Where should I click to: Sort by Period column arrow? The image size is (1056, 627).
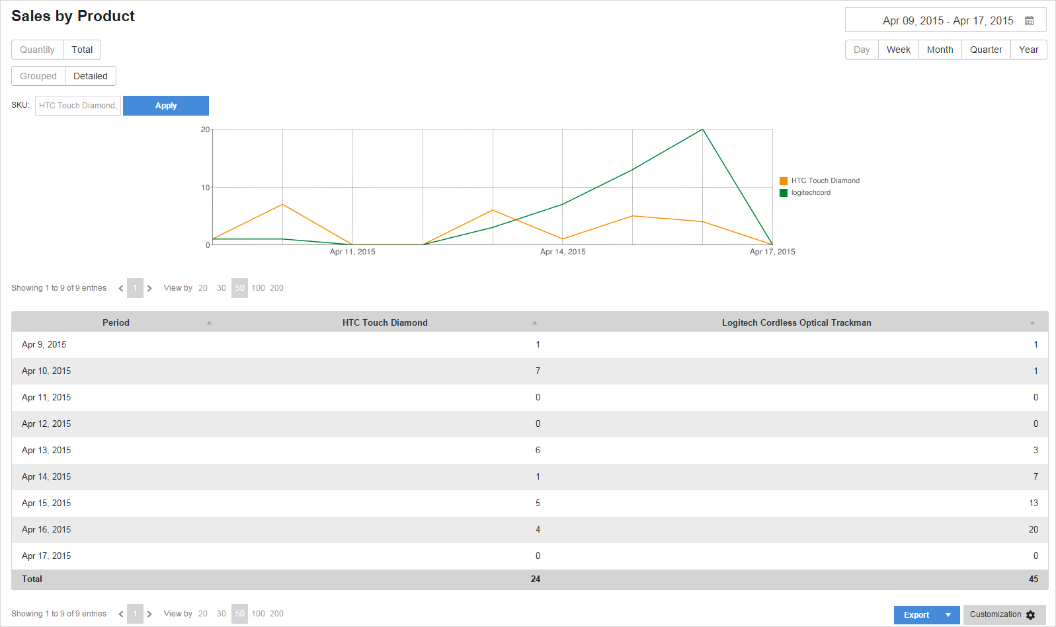pyautogui.click(x=209, y=322)
